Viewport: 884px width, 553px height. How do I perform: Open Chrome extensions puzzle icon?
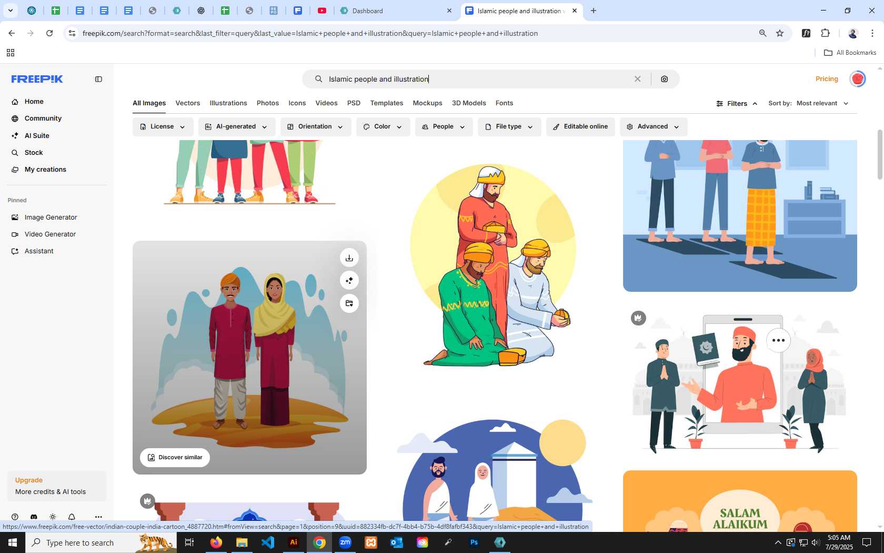pos(825,33)
